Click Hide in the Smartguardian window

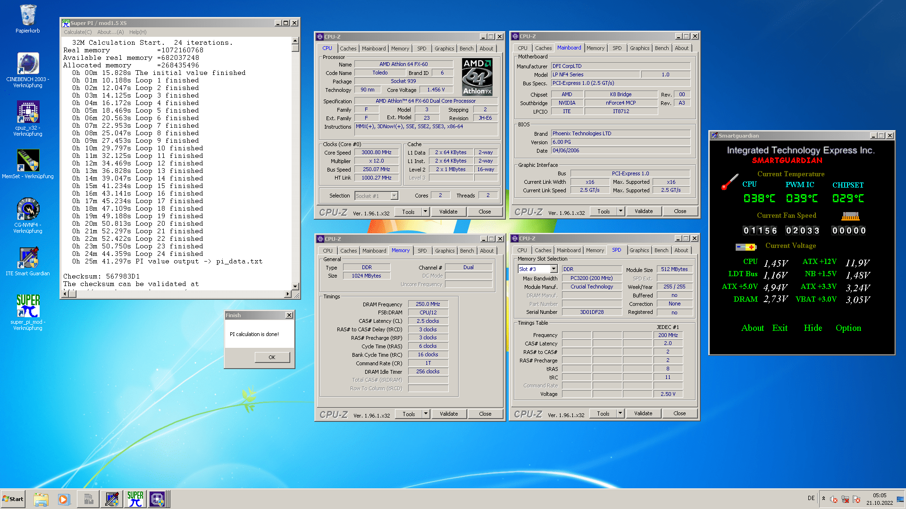pos(813,328)
